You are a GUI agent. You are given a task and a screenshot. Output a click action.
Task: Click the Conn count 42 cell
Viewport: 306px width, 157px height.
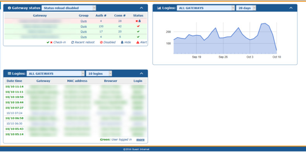point(120,26)
